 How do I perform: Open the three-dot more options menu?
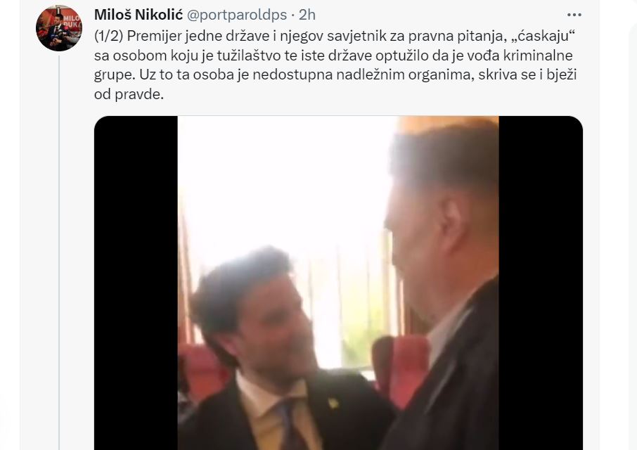click(x=574, y=15)
